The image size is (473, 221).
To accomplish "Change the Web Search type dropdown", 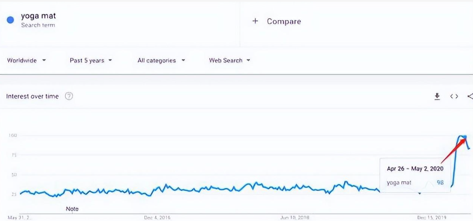I will [x=230, y=60].
